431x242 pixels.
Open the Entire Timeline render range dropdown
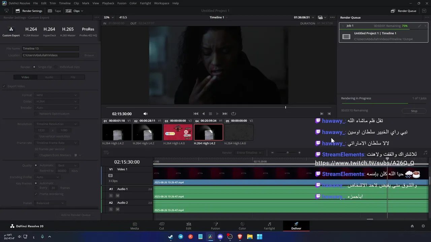coord(249,153)
